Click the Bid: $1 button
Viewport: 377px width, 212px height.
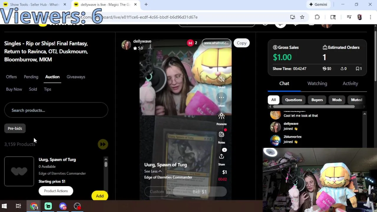point(199,192)
